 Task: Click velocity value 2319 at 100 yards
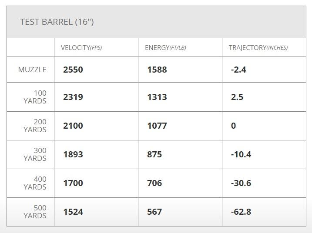click(x=73, y=97)
